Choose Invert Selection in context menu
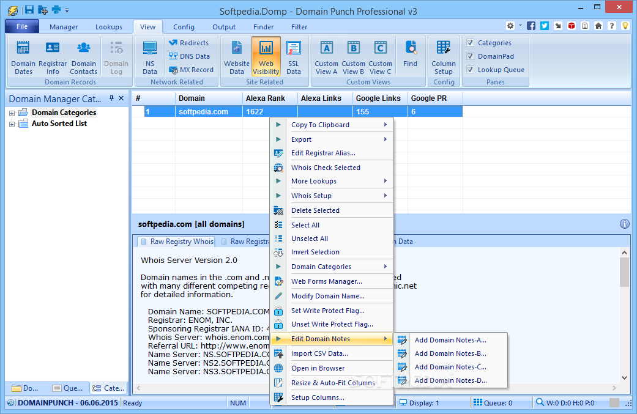The image size is (637, 414). tap(332, 252)
